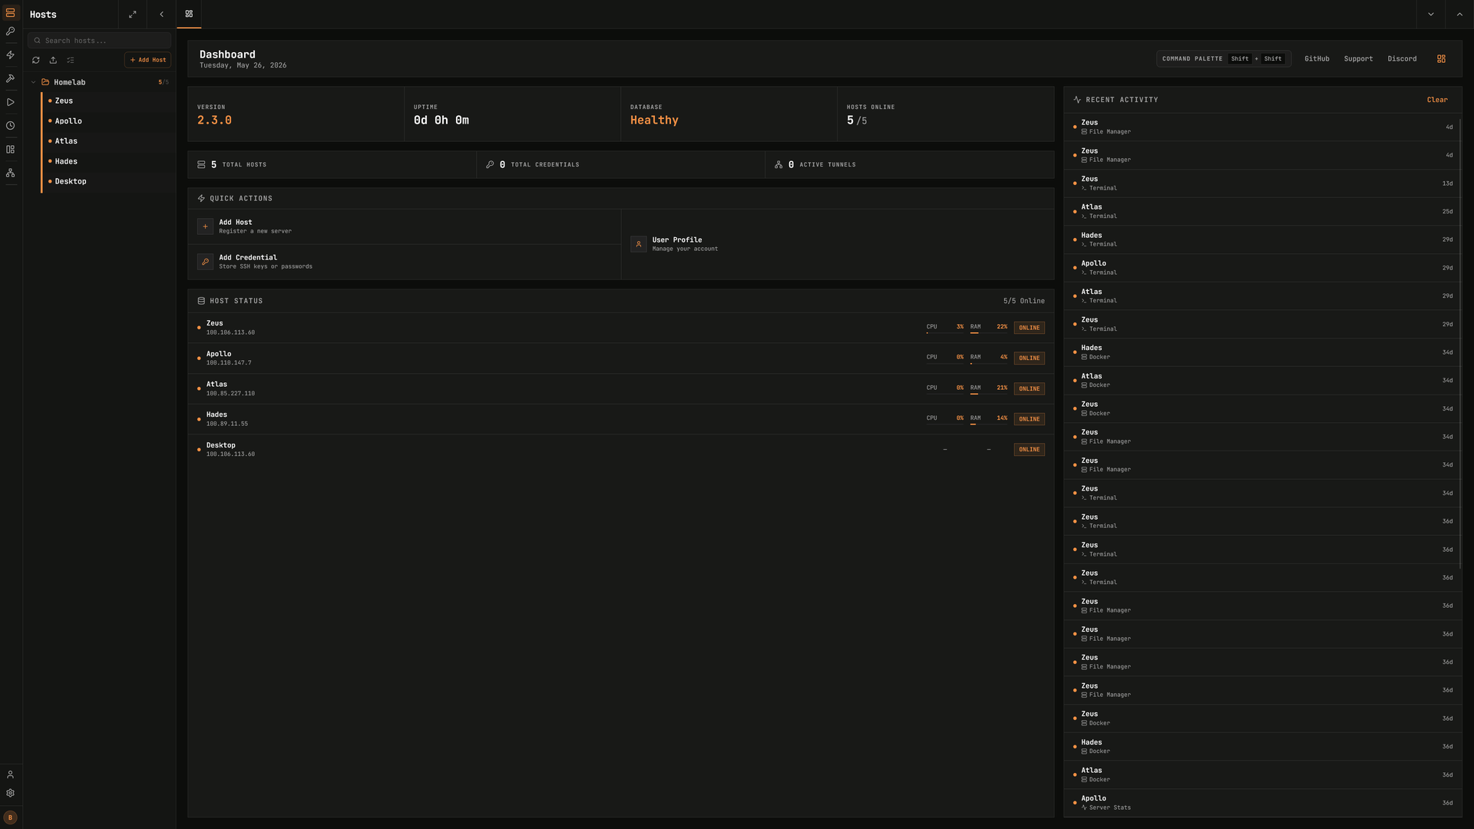Open Apollo row in Host Status
Screen dimensions: 1474x829
(x=620, y=358)
